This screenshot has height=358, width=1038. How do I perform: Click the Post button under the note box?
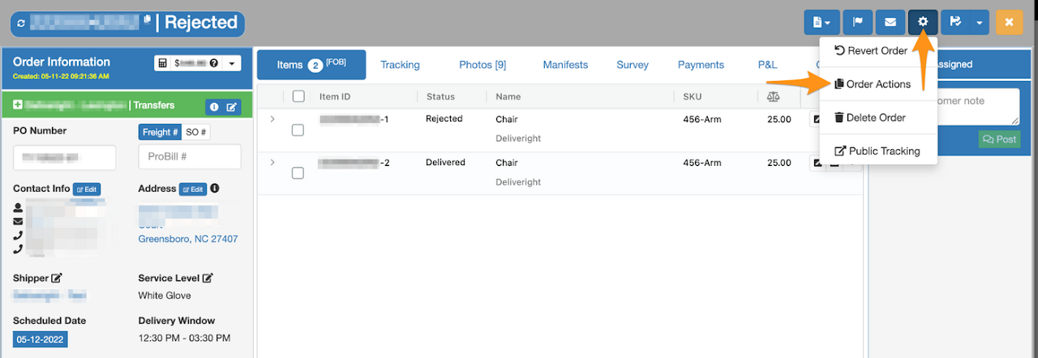coord(999,139)
